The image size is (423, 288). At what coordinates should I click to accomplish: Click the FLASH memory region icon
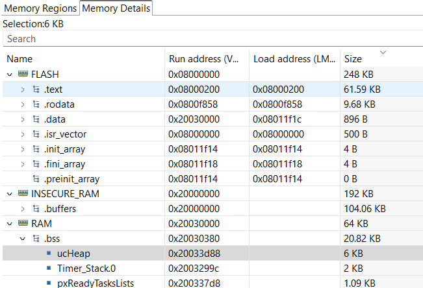click(23, 75)
